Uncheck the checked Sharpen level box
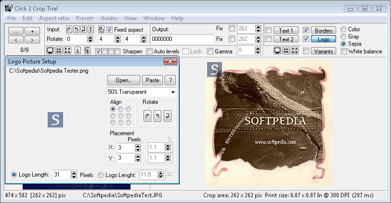The image size is (391, 203). 98,51
